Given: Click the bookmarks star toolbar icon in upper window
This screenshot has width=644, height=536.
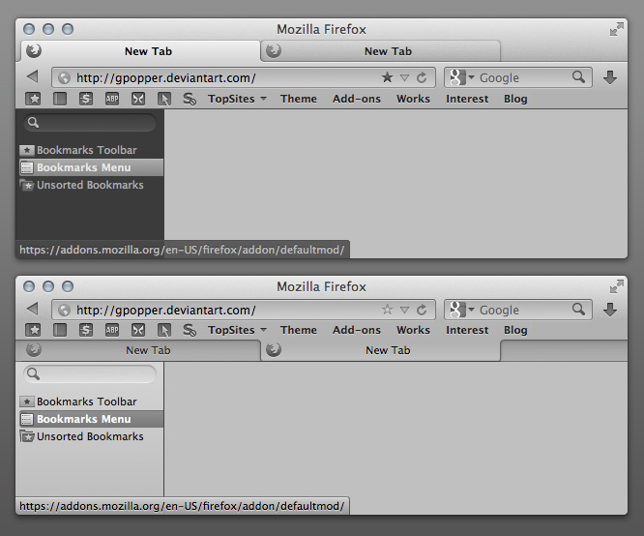Looking at the screenshot, I should click(x=33, y=99).
